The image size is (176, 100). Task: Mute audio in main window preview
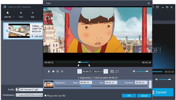(x=157, y=79)
